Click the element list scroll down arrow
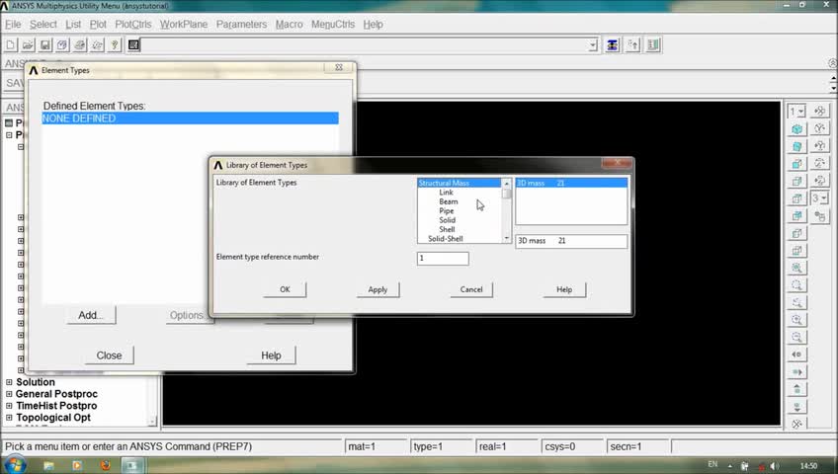This screenshot has height=474, width=838. pyautogui.click(x=507, y=239)
